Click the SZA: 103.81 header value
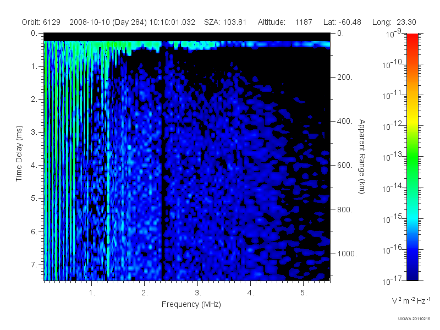Image resolution: width=440 pixels, height=330 pixels. click(x=225, y=22)
